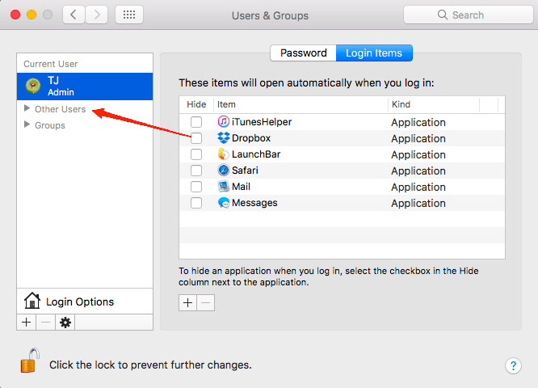Switch to the Password tab
This screenshot has height=388, width=538.
pyautogui.click(x=303, y=53)
